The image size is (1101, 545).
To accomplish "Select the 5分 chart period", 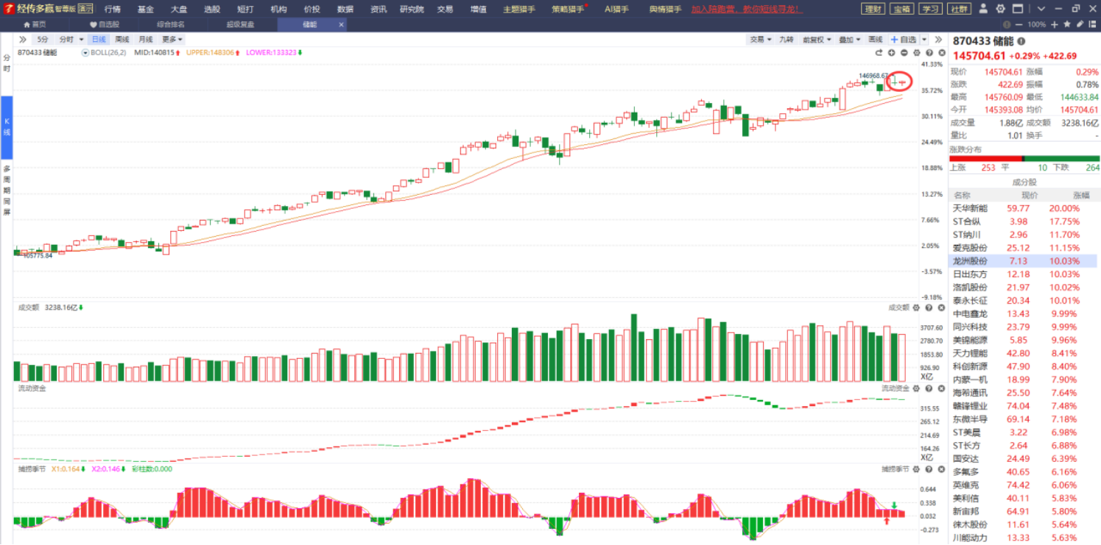I will [42, 39].
